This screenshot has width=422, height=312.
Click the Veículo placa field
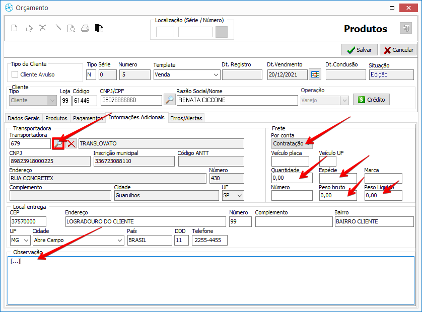pos(290,162)
